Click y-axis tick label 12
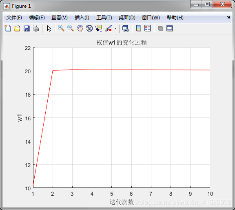Screen dimensions: 235x210 tap(28, 165)
